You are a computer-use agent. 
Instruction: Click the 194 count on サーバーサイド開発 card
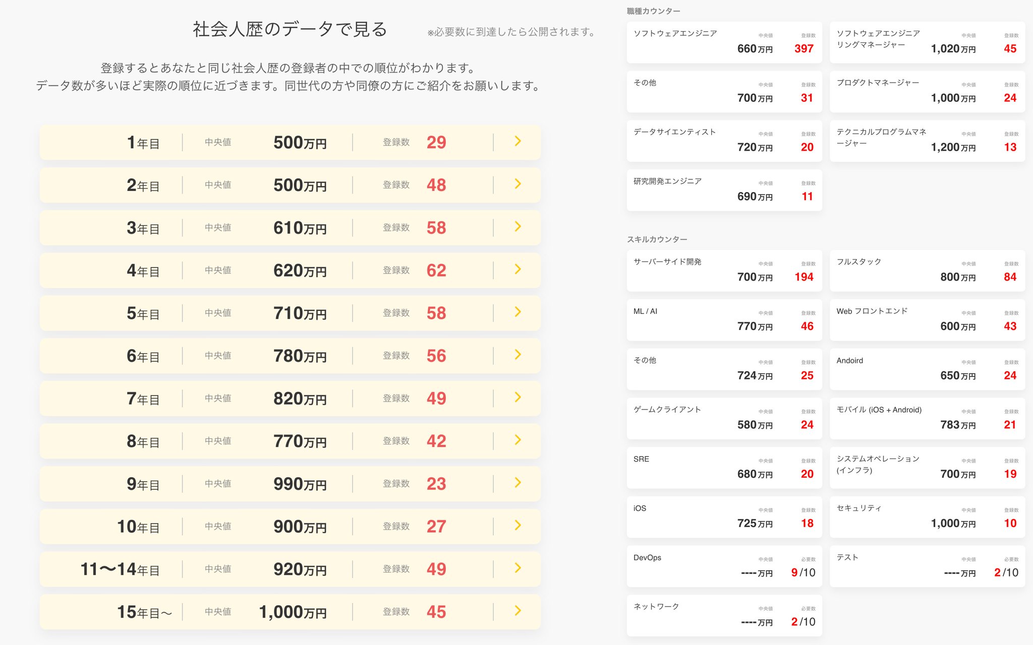804,277
